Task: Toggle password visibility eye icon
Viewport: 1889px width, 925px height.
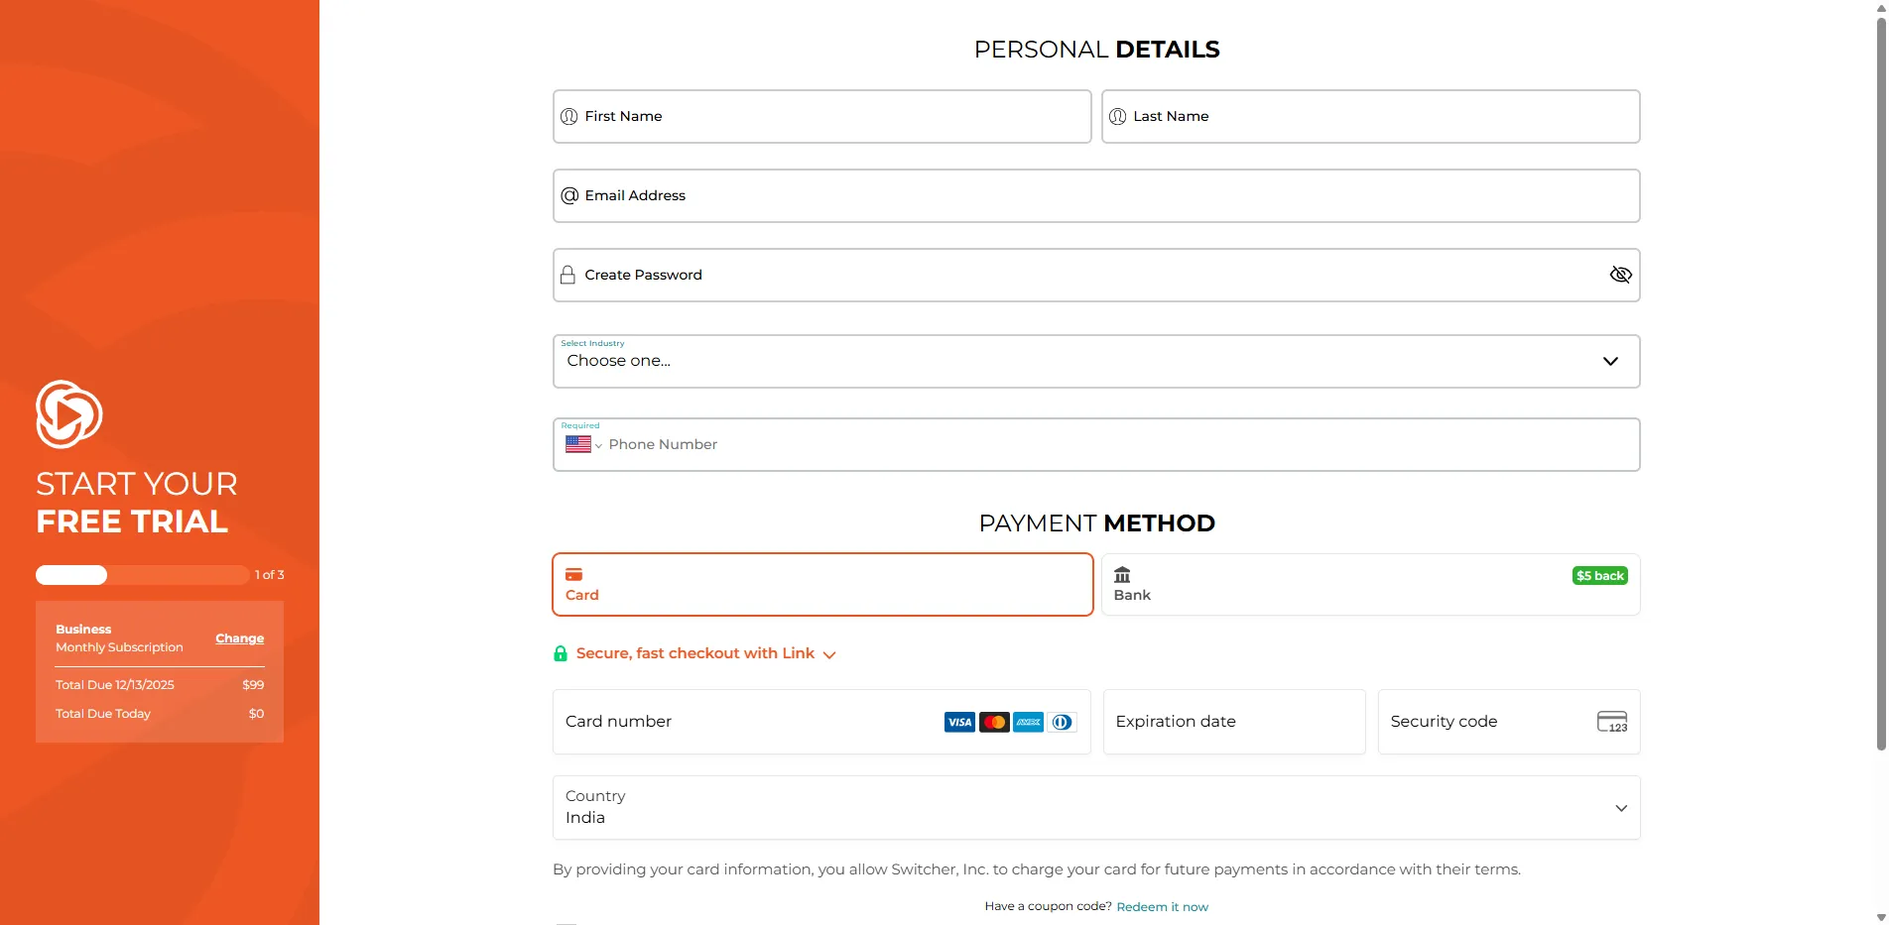Action: pyautogui.click(x=1620, y=275)
